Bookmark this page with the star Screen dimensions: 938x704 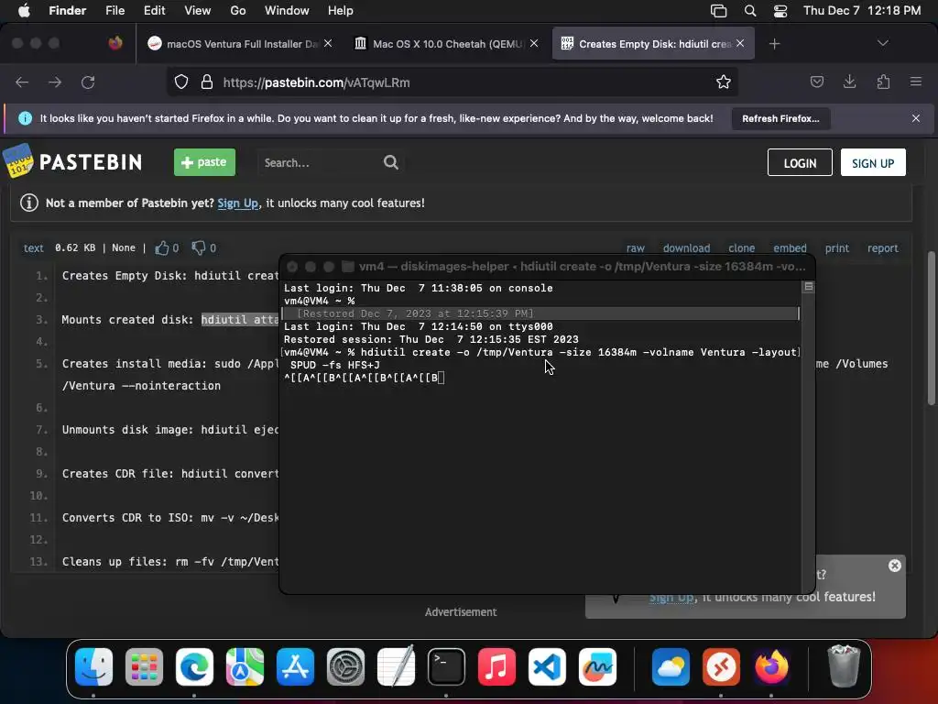coord(724,82)
